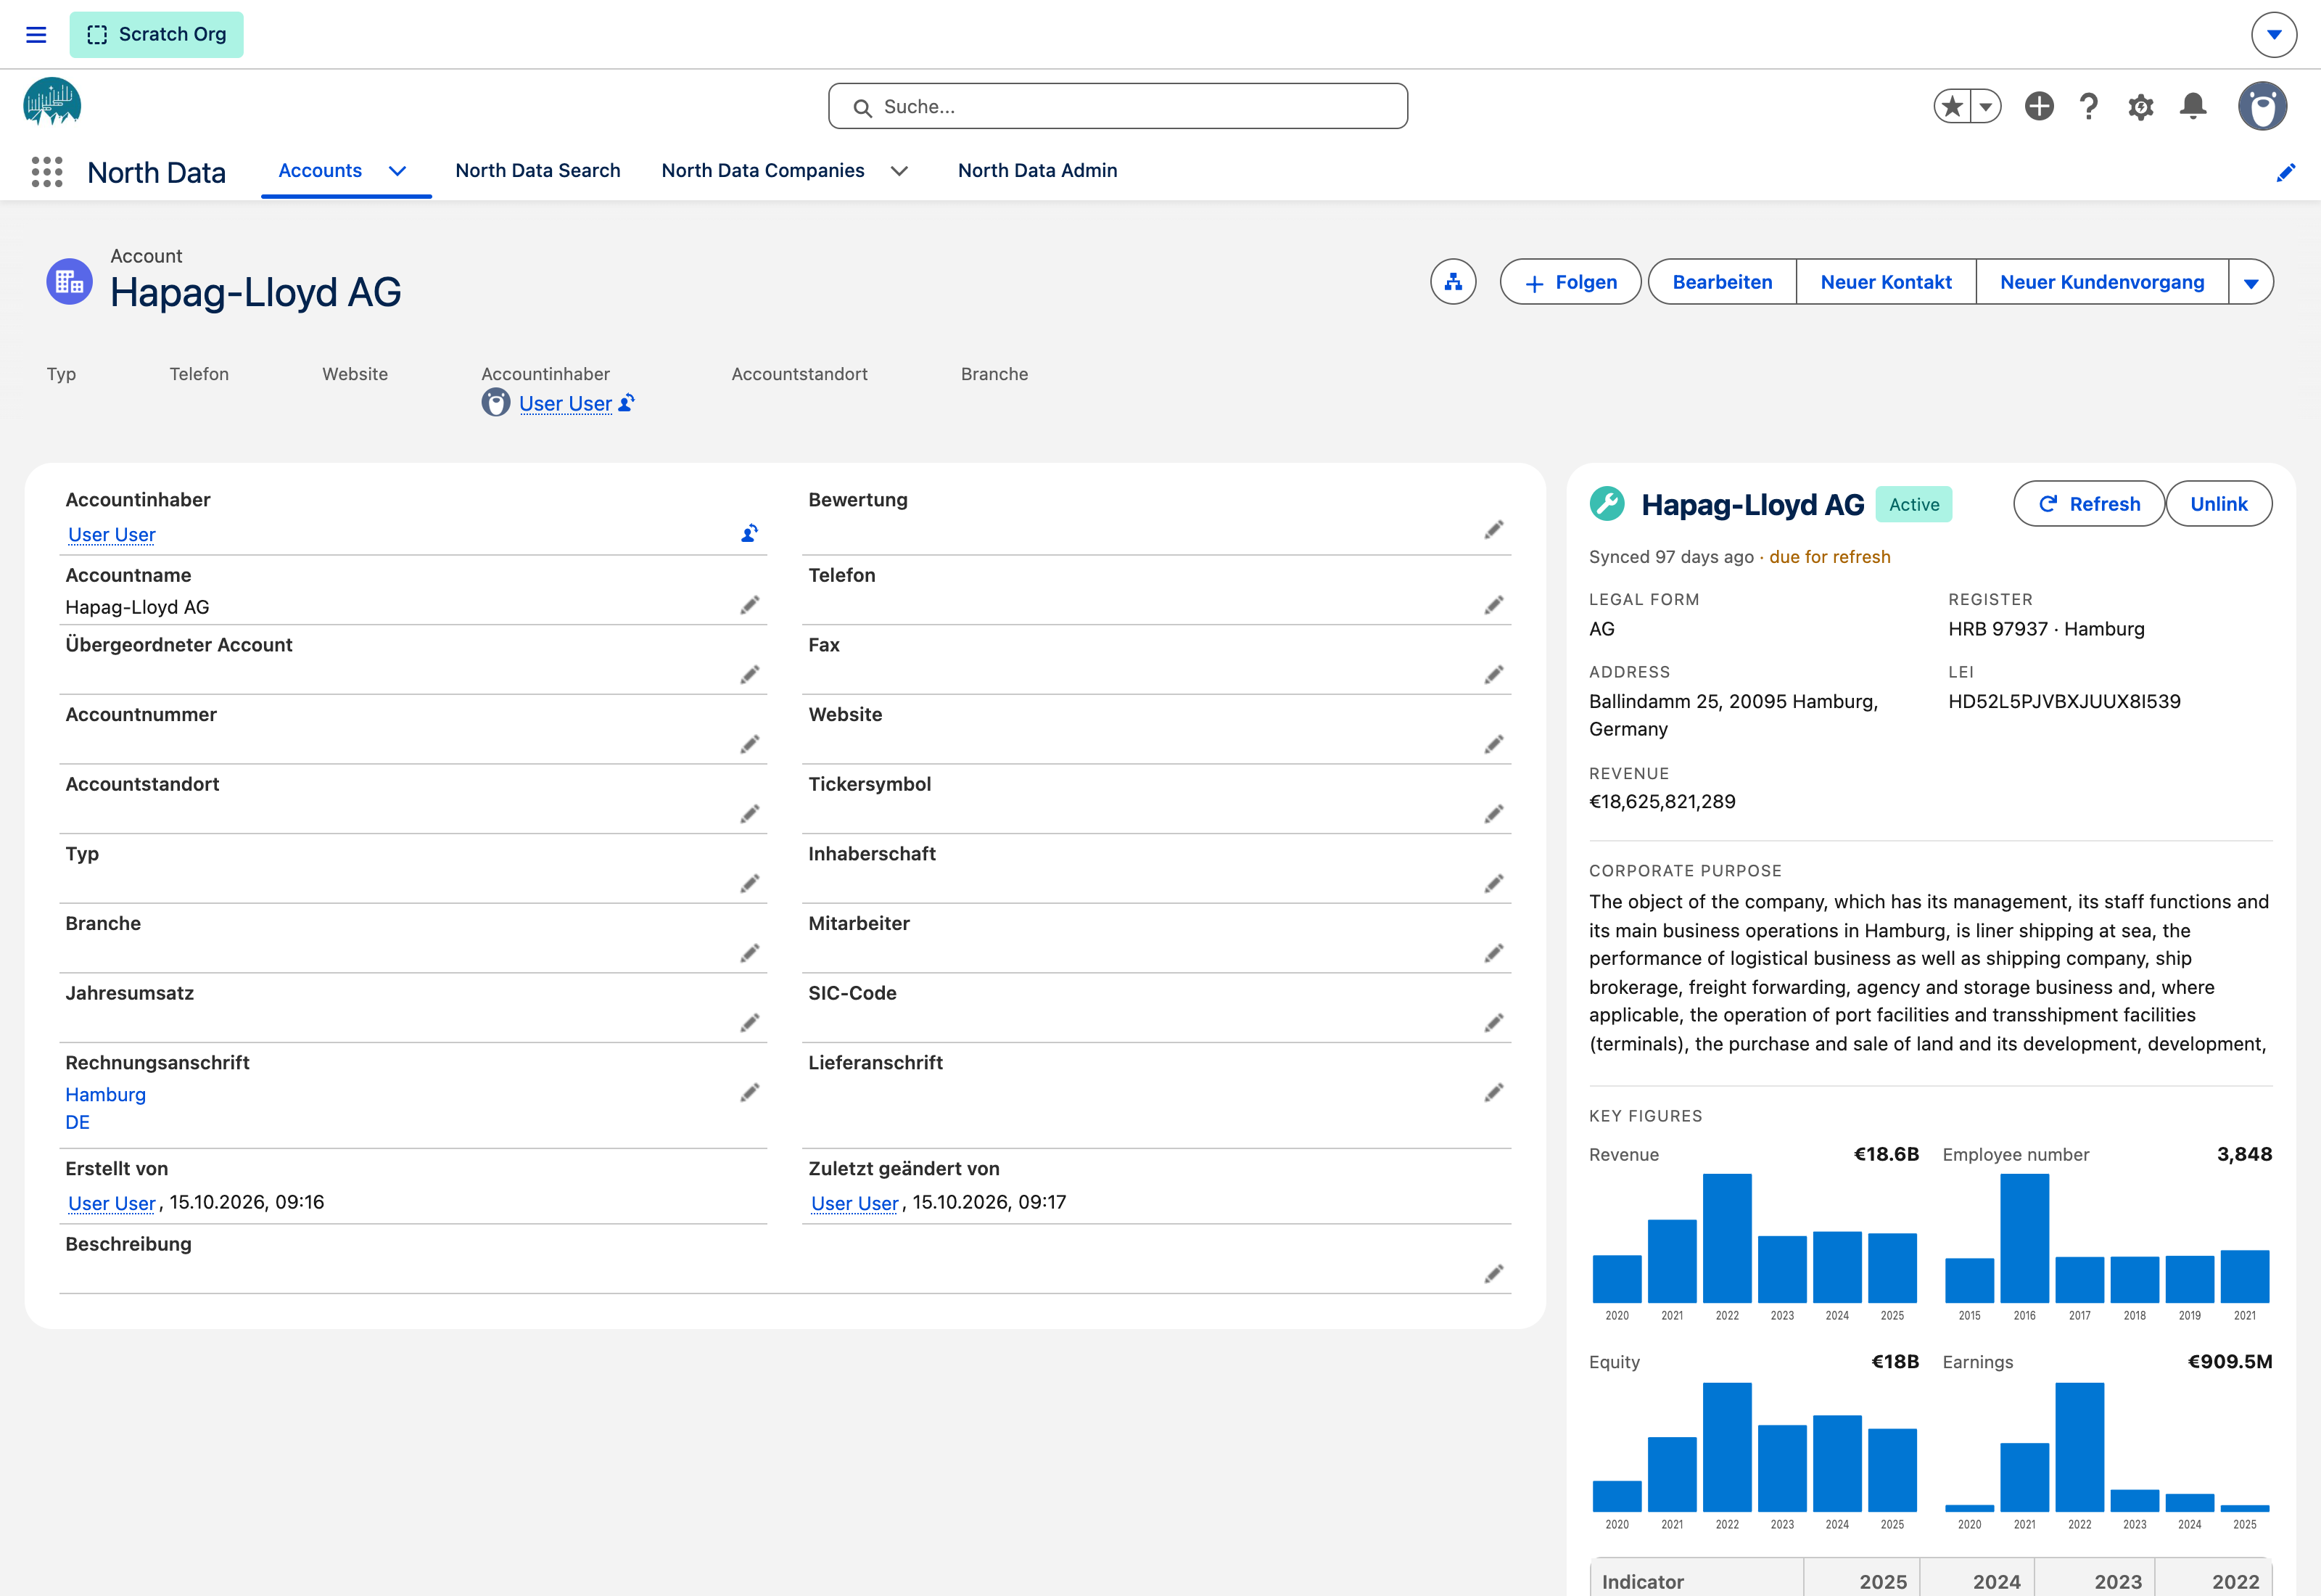
Task: Edit the Jahresumsatz field pencil
Action: [x=750, y=1022]
